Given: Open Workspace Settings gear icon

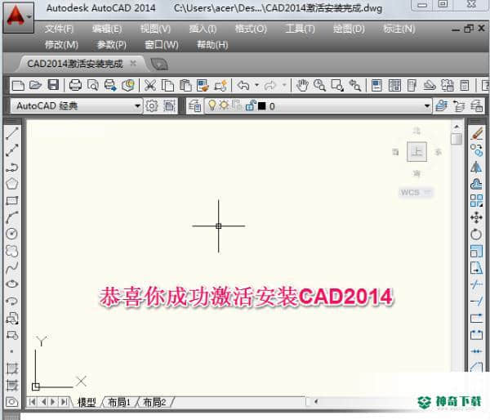Looking at the screenshot, I should pos(152,106).
